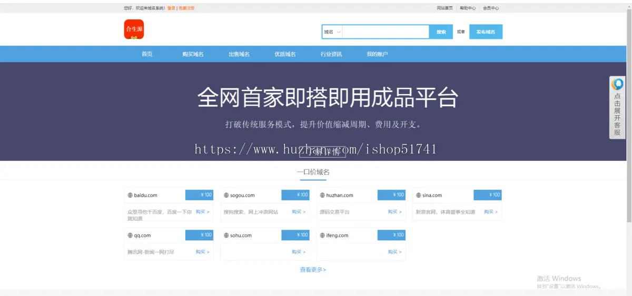The image size is (632, 296).
Task: Click the ¥100 price tag for baidu.com
Action: click(x=199, y=195)
